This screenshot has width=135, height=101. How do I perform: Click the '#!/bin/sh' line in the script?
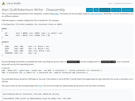coord(5,68)
